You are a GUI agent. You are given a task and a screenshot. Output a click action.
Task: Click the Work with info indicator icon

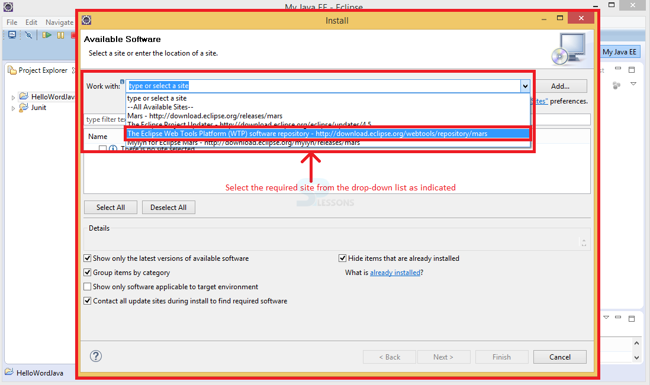pos(122,82)
